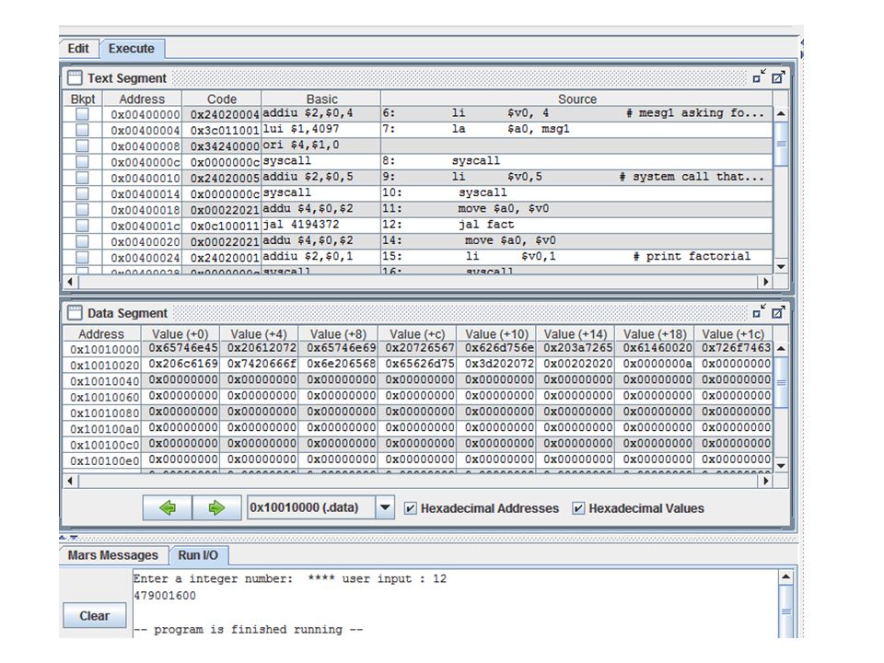This screenshot has height=663, width=884.
Task: Maximize the Data Segment panel
Action: tap(778, 312)
